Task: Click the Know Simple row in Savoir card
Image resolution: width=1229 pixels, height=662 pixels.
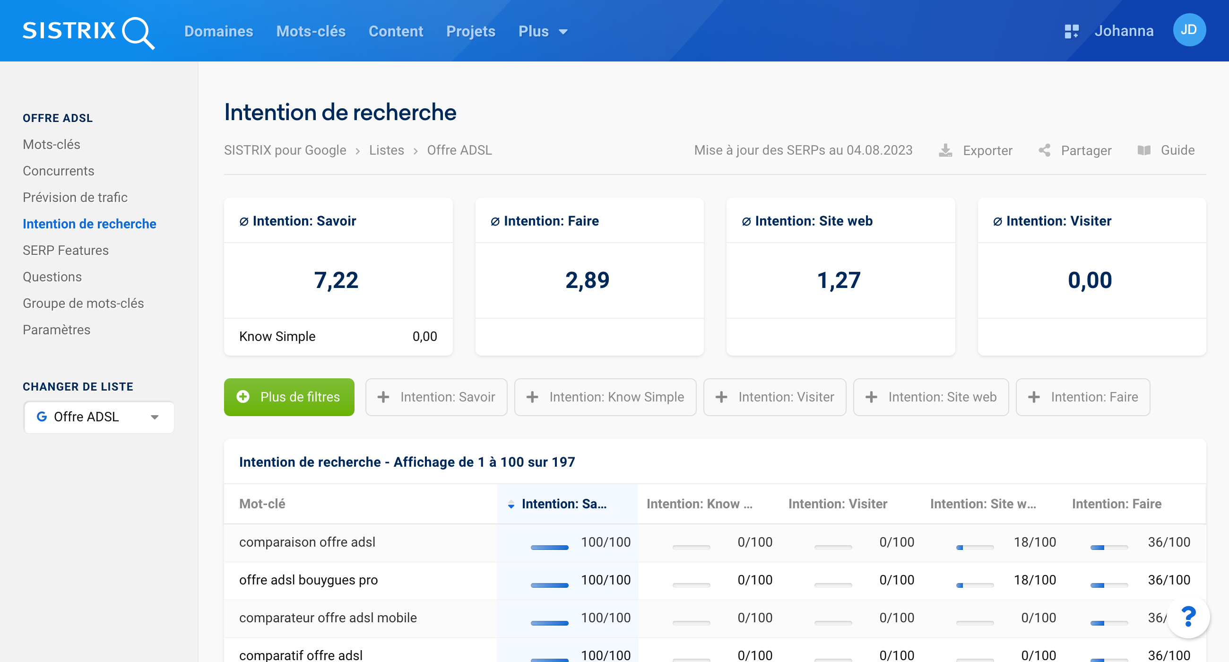Action: pyautogui.click(x=338, y=337)
